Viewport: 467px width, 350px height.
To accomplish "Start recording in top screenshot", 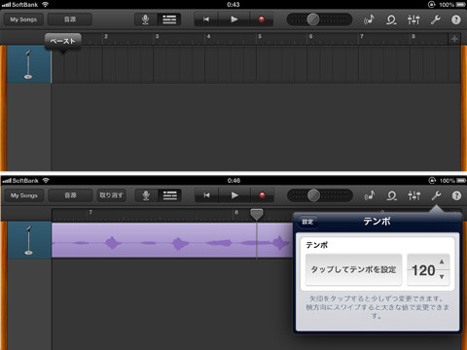I will point(262,19).
